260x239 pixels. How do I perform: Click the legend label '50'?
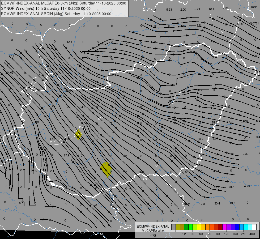201,234
